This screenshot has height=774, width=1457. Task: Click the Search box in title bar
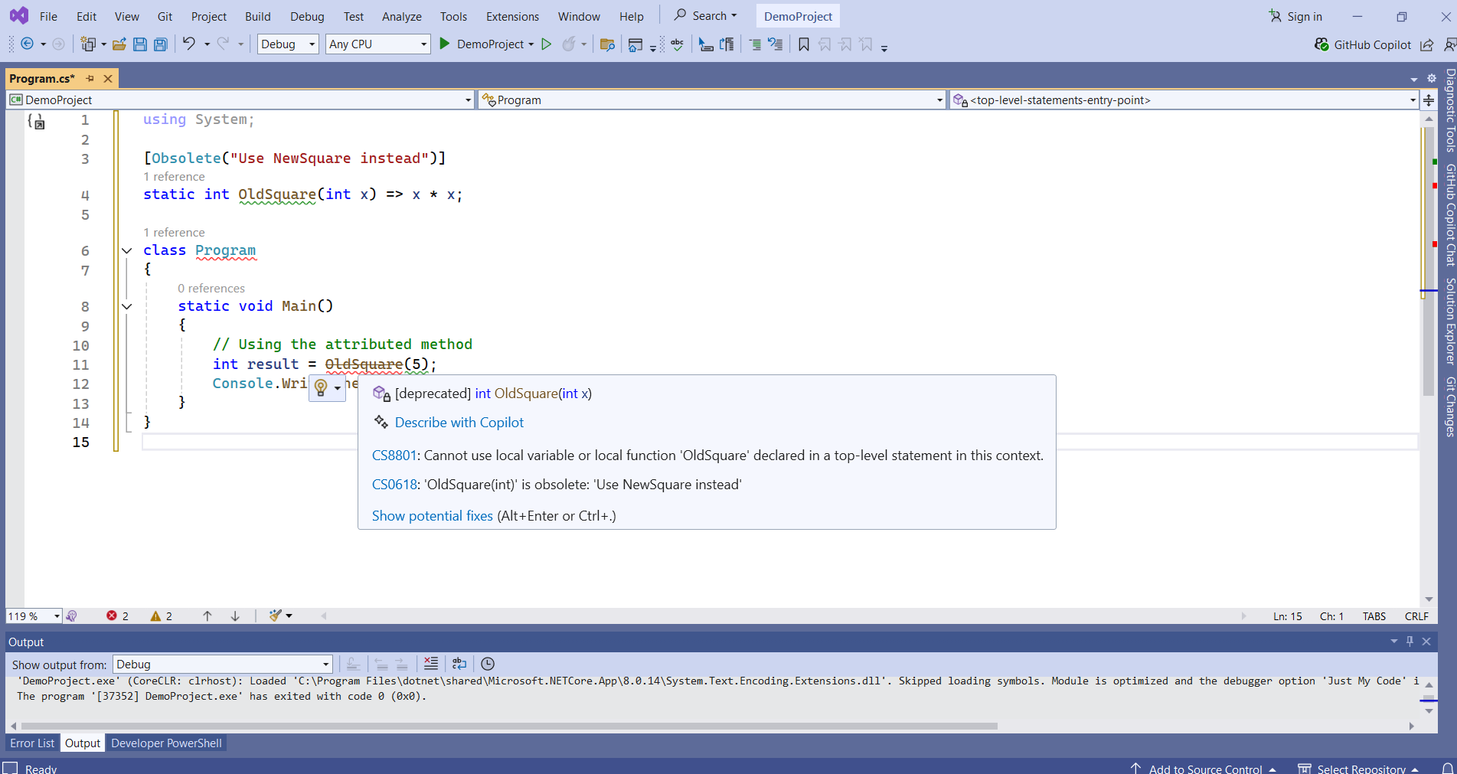705,15
